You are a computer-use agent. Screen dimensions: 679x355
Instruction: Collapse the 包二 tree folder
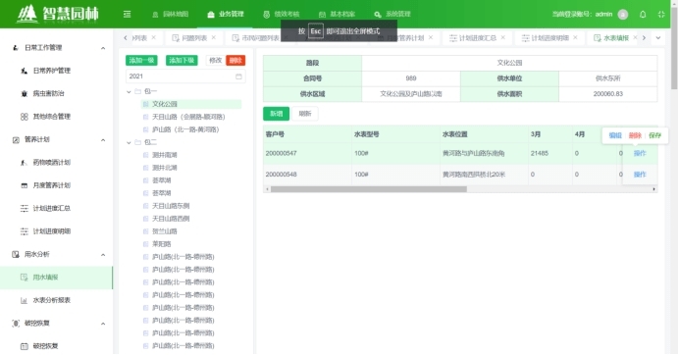pyautogui.click(x=129, y=142)
